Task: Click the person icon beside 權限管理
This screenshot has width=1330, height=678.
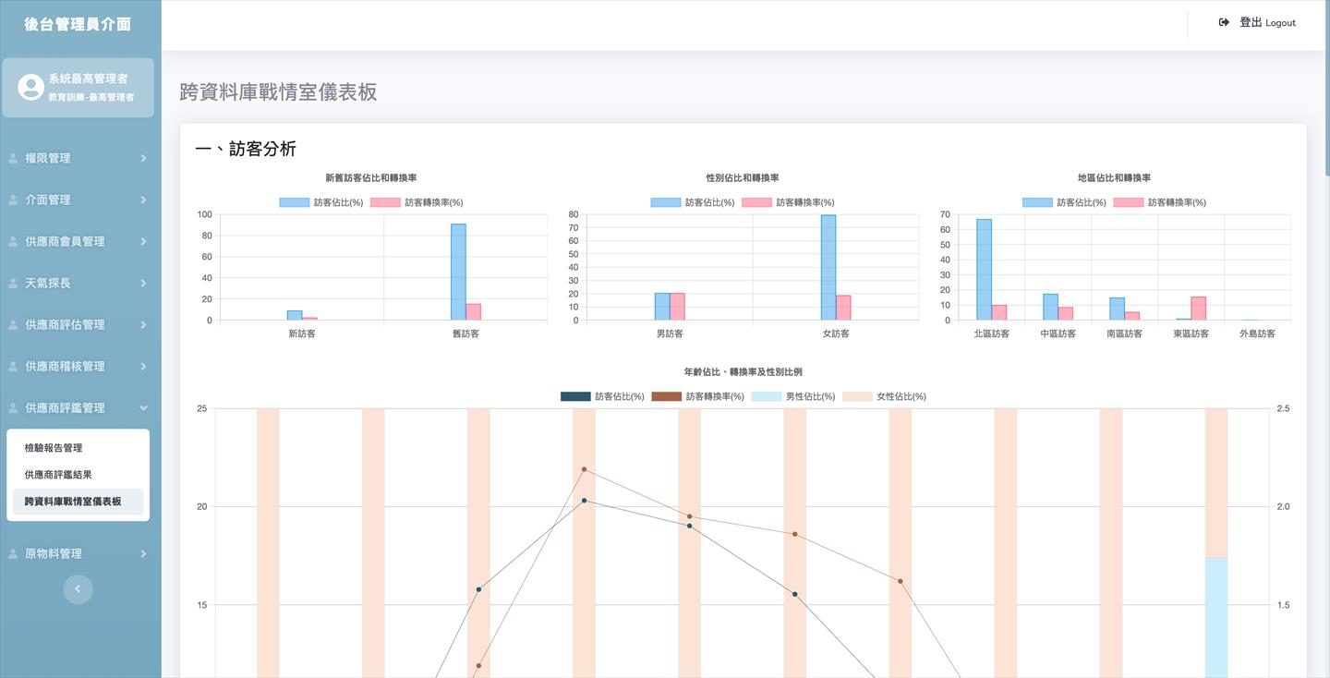Action: 13,158
